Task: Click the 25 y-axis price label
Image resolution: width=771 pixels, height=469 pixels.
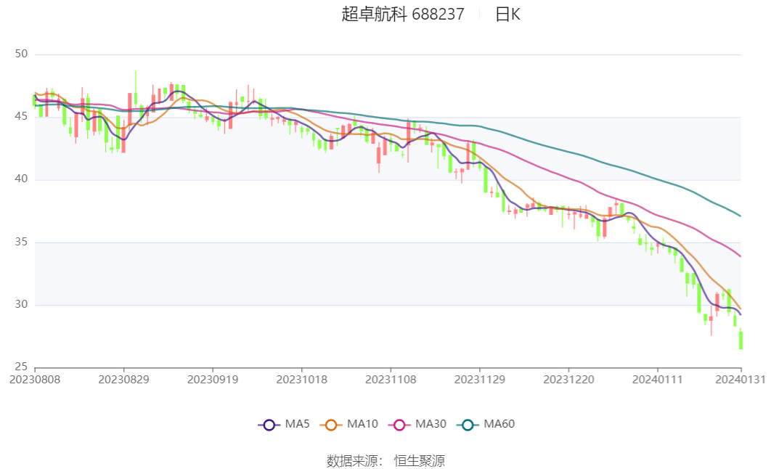Action: click(20, 367)
